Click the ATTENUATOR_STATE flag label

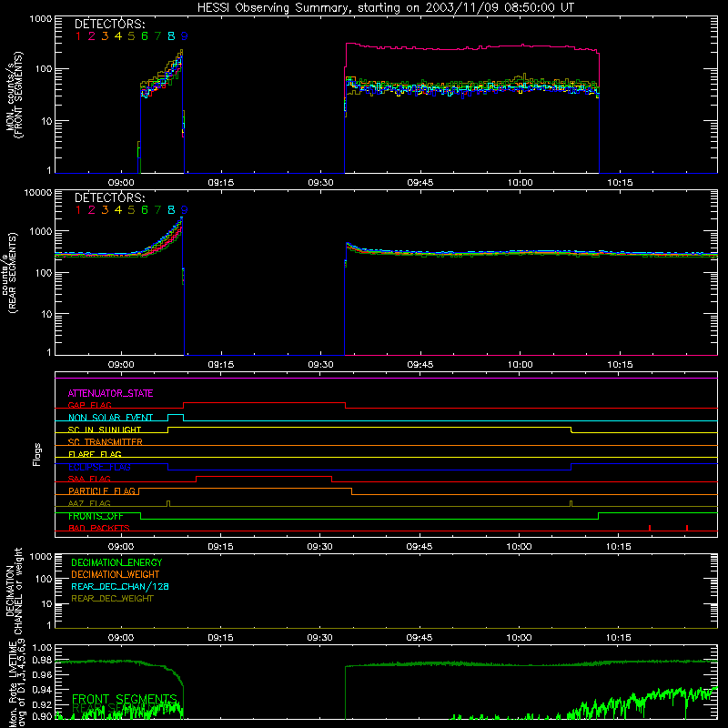tap(110, 393)
